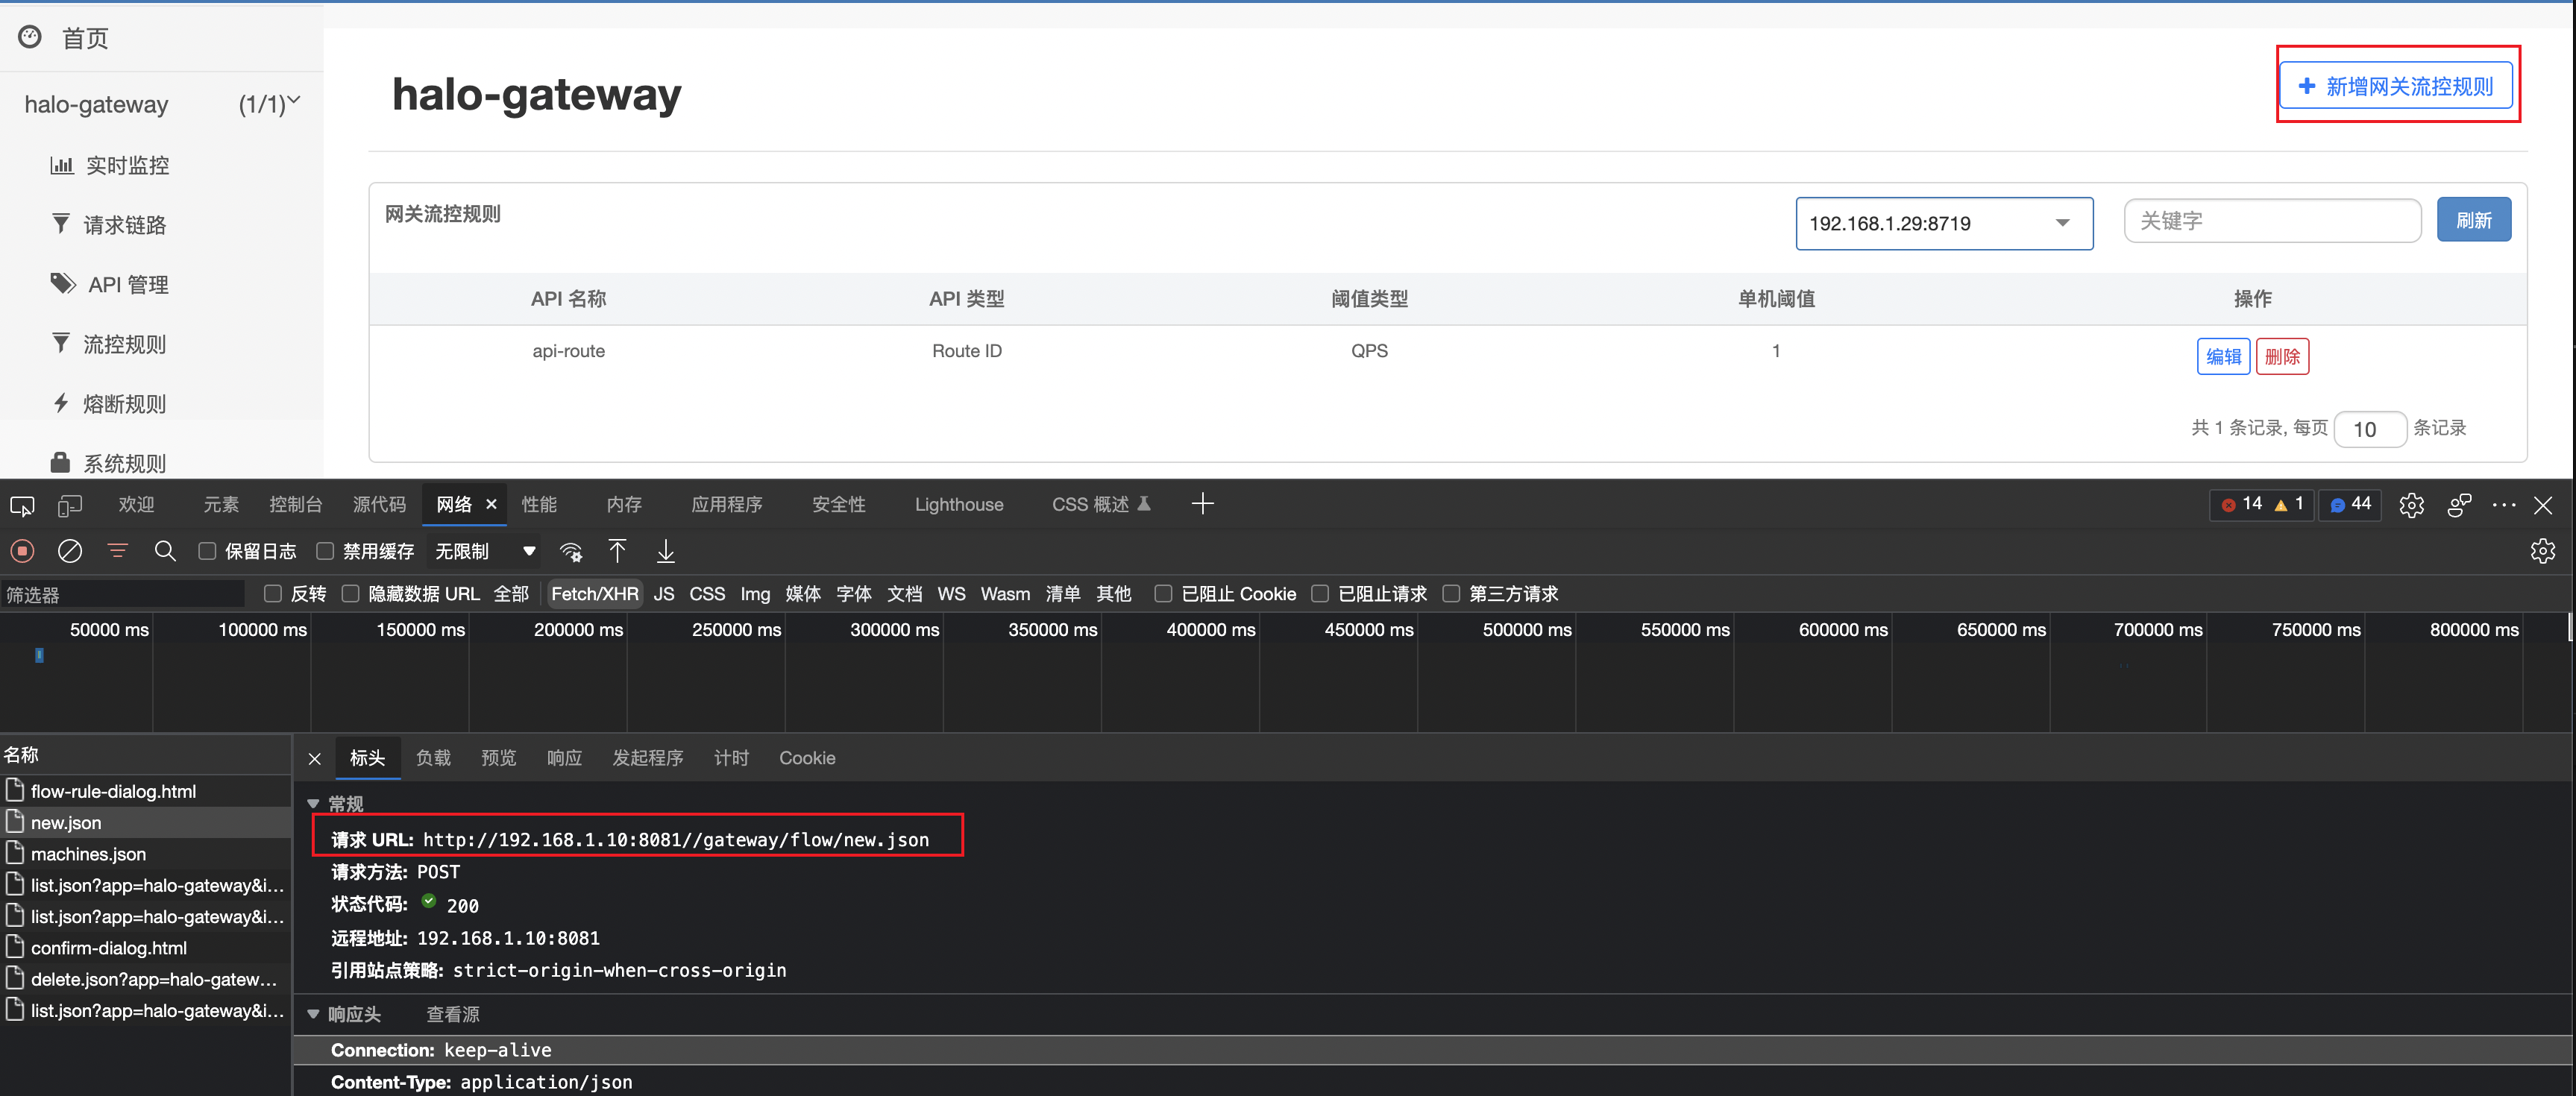Check the 已阻止请求 checkbox
The width and height of the screenshot is (2576, 1096).
[1320, 594]
